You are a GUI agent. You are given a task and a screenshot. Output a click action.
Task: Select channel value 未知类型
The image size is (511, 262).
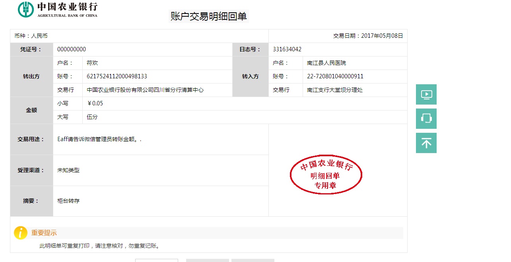tap(68, 170)
